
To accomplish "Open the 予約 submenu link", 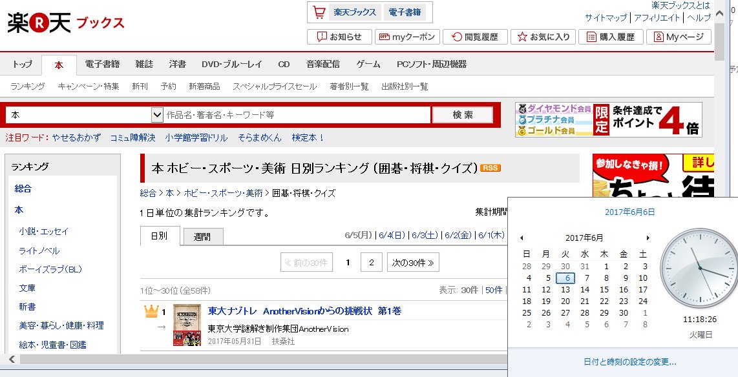I will 168,87.
